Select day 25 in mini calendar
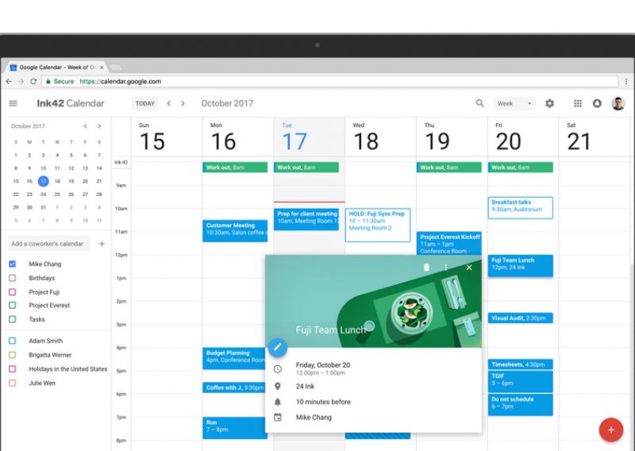 pos(57,194)
